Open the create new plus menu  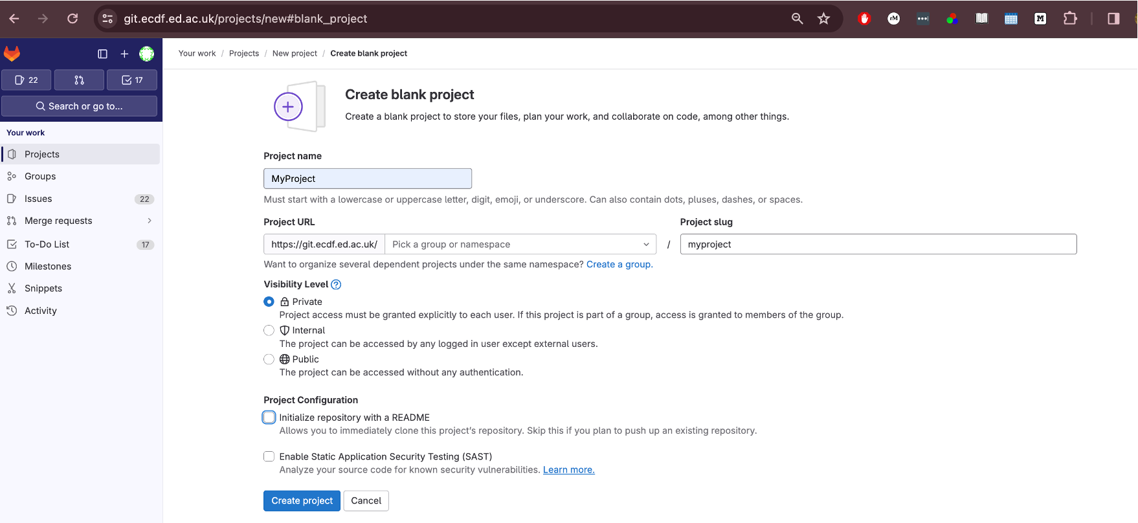click(x=124, y=54)
